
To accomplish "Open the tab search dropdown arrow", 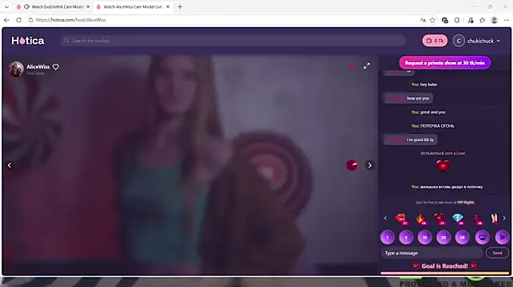I will pyautogui.click(x=6, y=6).
